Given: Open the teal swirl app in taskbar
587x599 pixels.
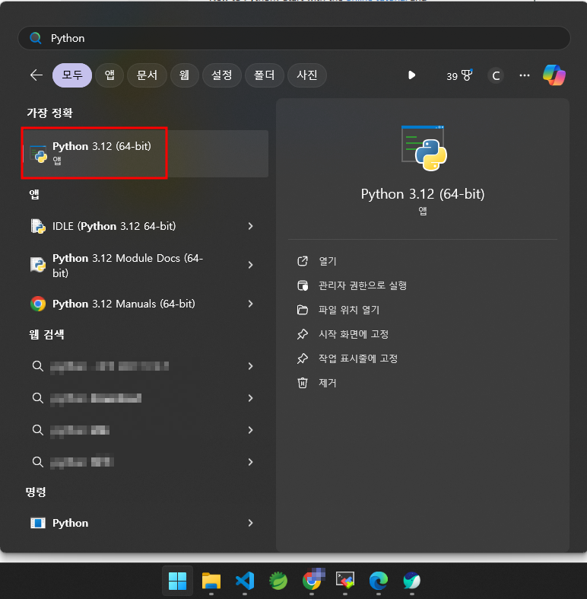Looking at the screenshot, I should pos(412,581).
